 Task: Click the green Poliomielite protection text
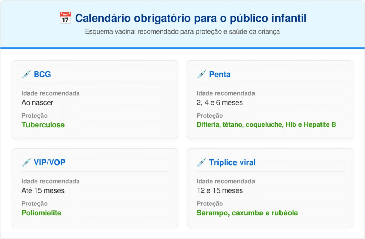pos(41,213)
